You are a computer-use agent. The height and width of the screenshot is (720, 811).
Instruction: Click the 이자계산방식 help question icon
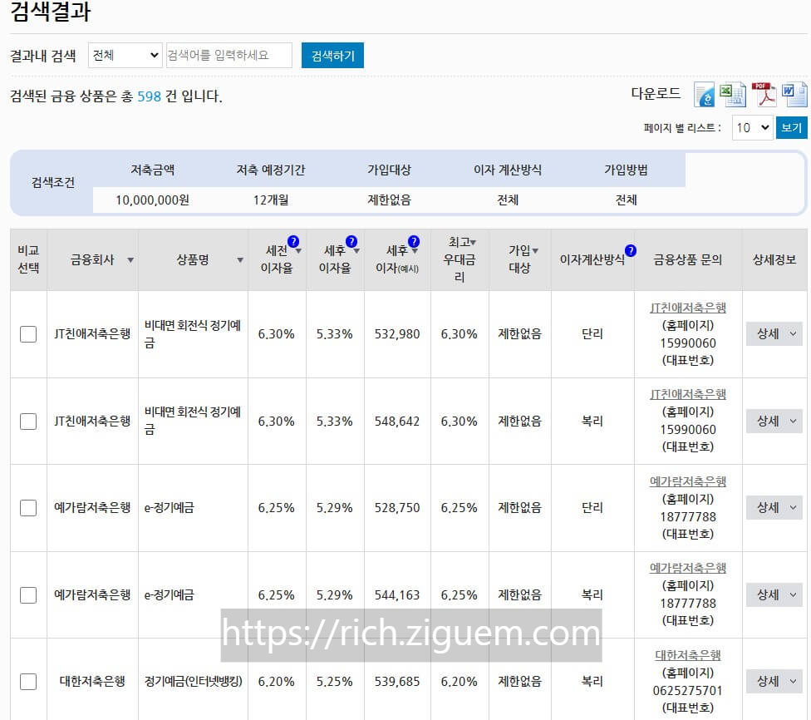pos(630,249)
